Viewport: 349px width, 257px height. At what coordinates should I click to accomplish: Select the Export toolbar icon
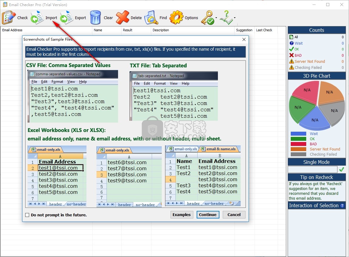tap(66, 17)
